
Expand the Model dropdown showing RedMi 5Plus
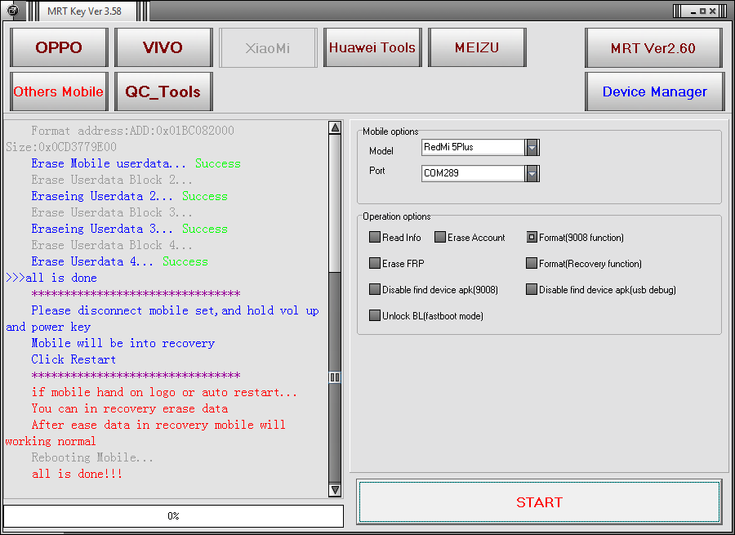tap(532, 147)
